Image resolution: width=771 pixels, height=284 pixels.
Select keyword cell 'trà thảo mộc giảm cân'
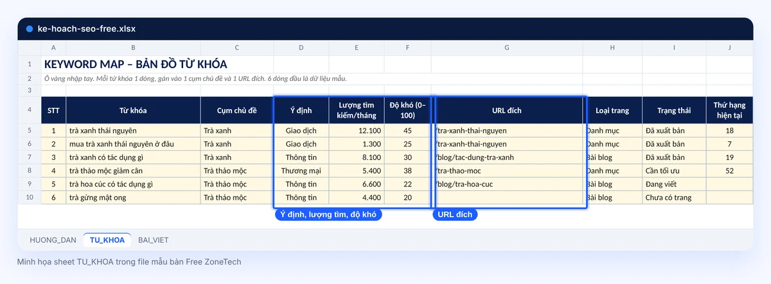(133, 171)
